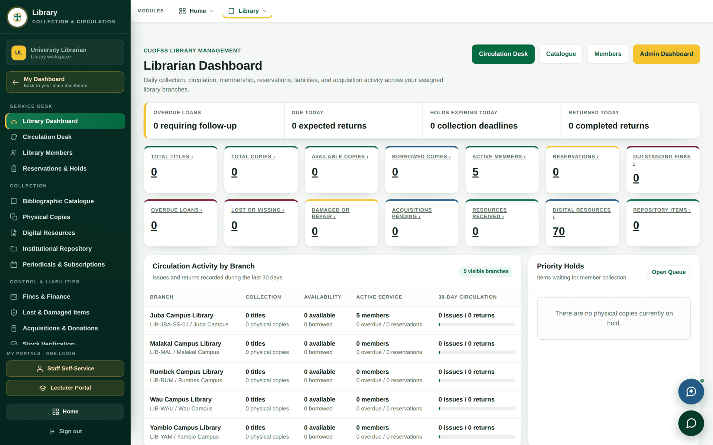The width and height of the screenshot is (713, 445).
Task: Click the Open Queue button
Action: [x=668, y=272]
